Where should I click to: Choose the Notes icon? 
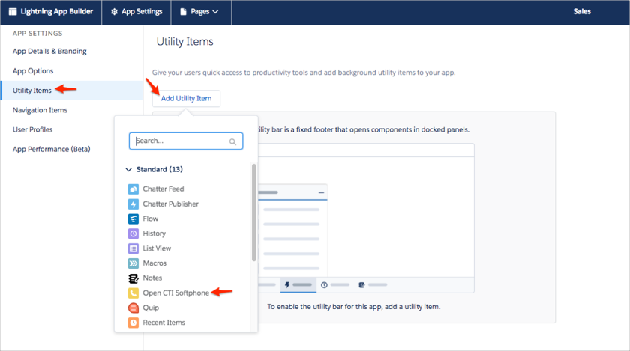coord(133,278)
